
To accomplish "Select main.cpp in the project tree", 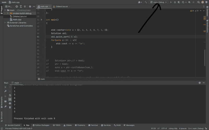I will pyautogui.click(x=17, y=19).
